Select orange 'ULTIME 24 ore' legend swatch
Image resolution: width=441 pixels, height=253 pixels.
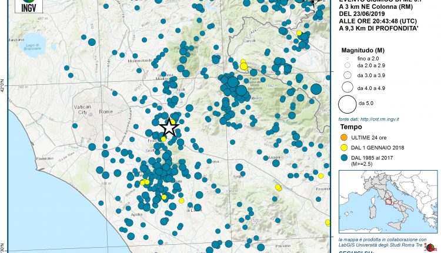coord(343,137)
